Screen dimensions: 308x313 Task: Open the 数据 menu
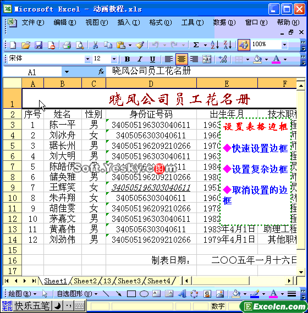[224, 23]
